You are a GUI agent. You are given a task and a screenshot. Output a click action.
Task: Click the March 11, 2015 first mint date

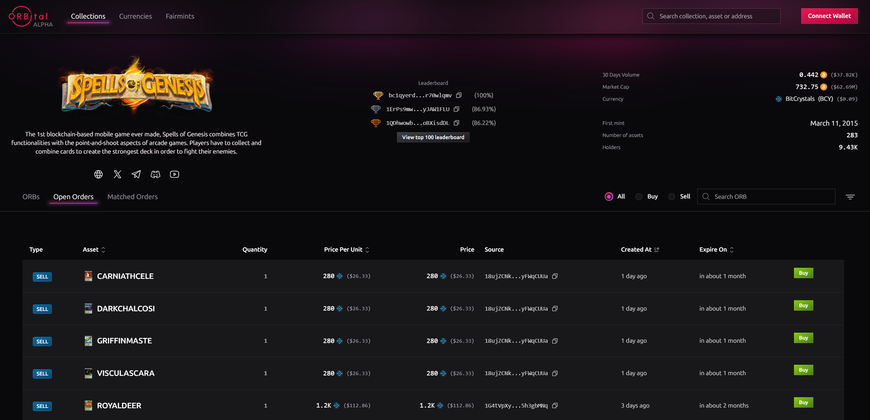coord(834,123)
